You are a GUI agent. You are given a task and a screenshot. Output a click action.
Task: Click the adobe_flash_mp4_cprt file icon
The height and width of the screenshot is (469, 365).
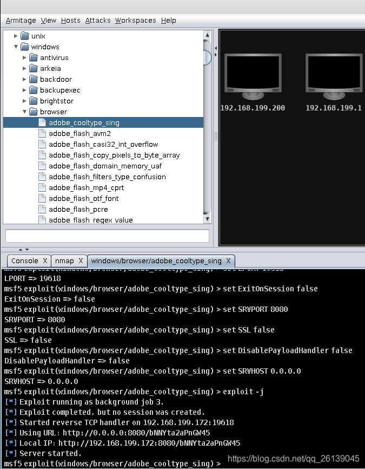pyautogui.click(x=42, y=187)
